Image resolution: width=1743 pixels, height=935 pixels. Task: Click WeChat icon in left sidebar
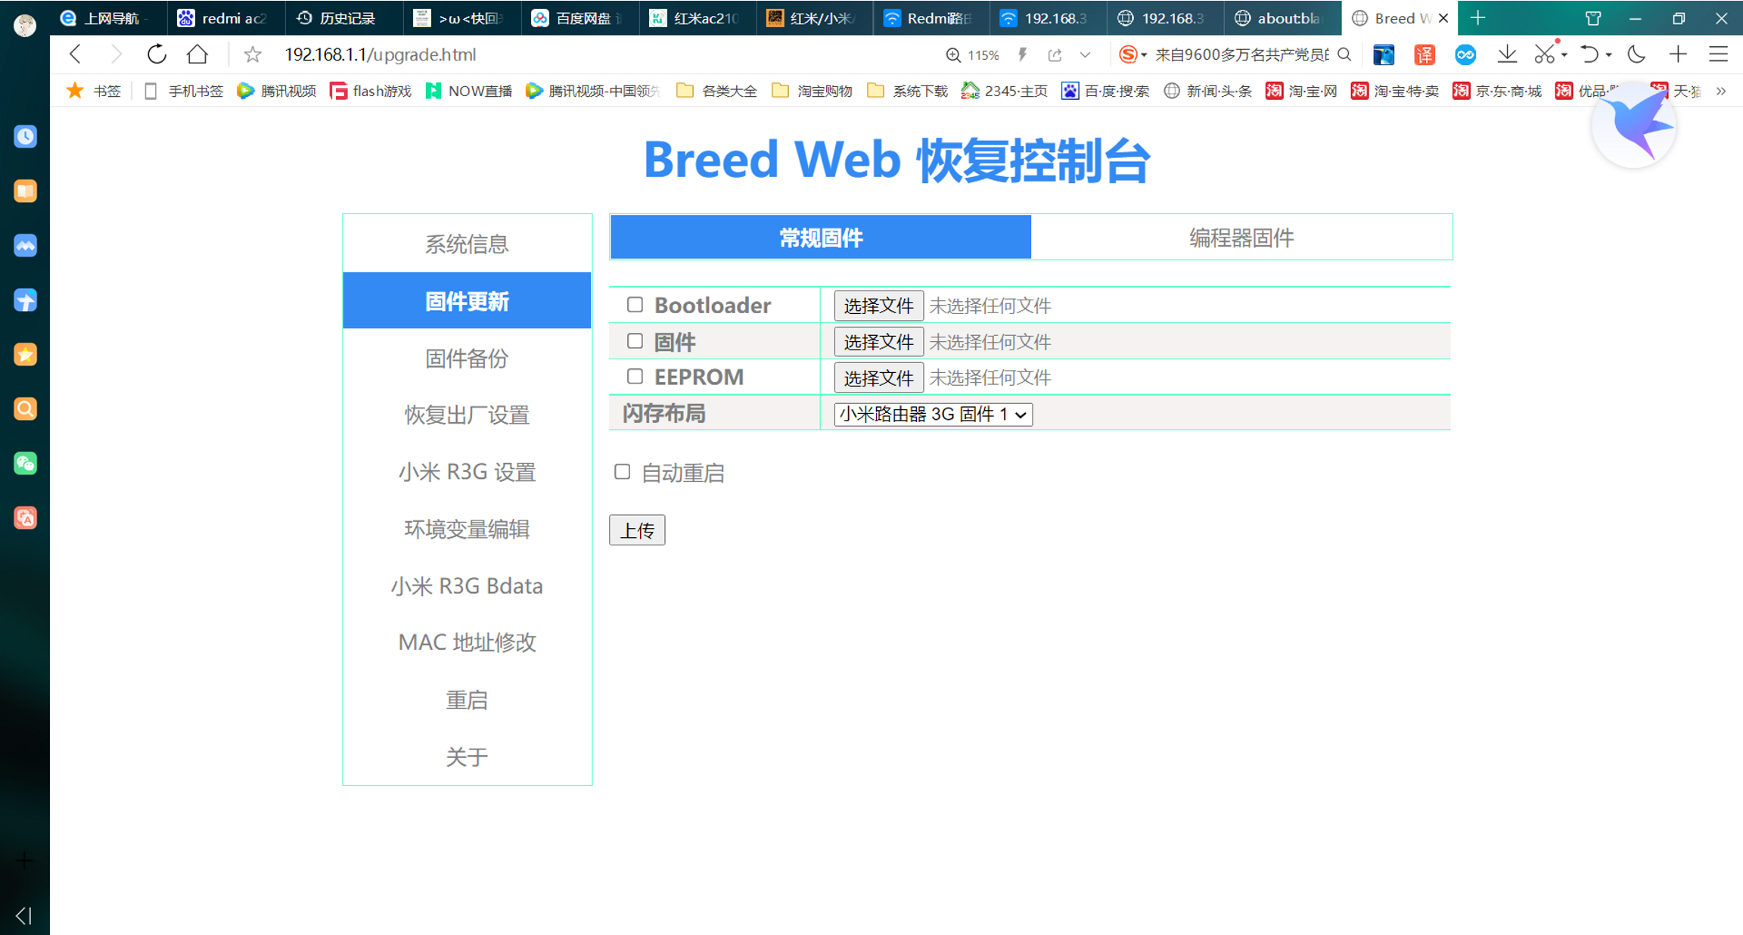[25, 463]
